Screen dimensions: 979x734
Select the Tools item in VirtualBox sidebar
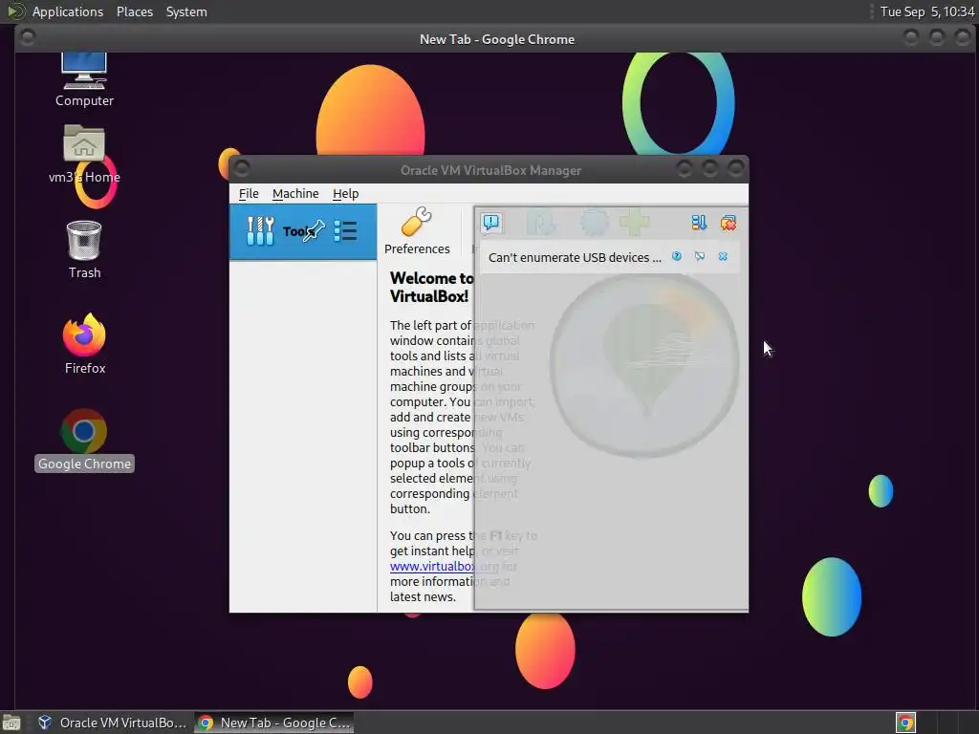pos(303,231)
